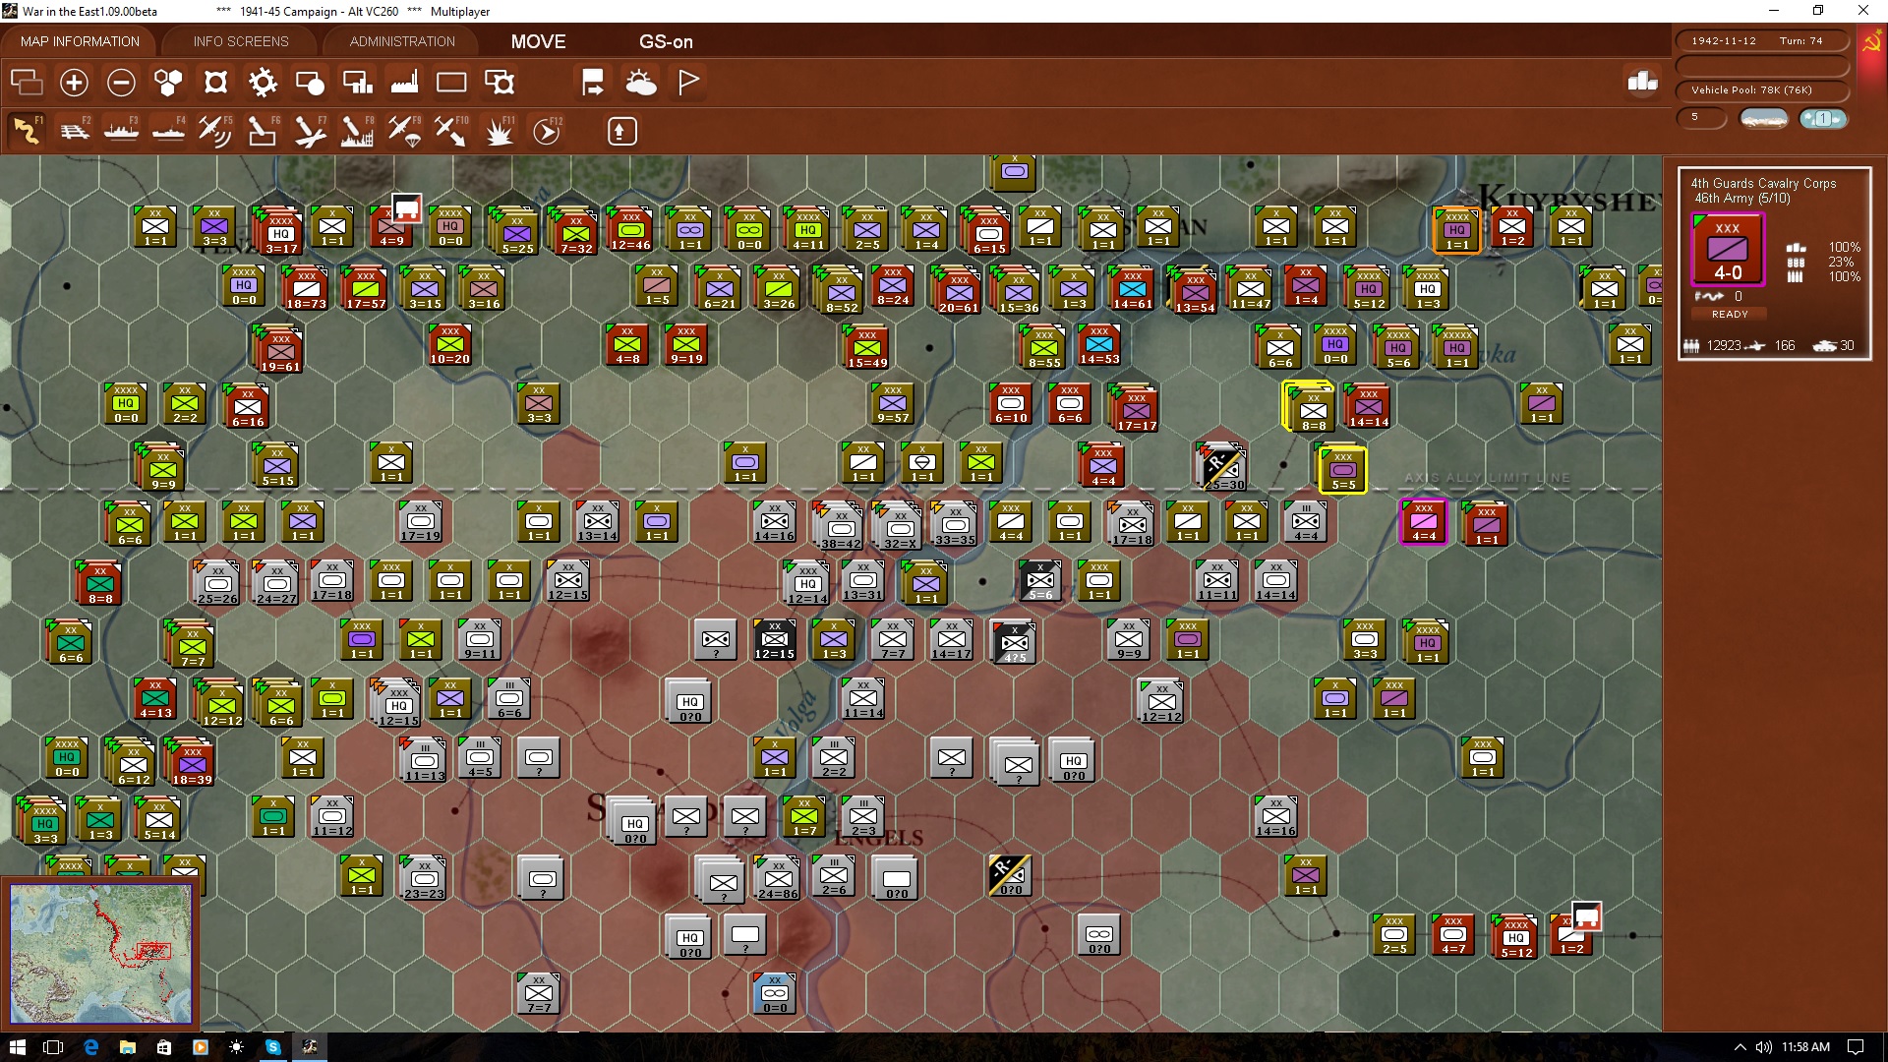1888x1062 pixels.
Task: Select the 24=86 unit counter on the map
Action: pyautogui.click(x=778, y=877)
